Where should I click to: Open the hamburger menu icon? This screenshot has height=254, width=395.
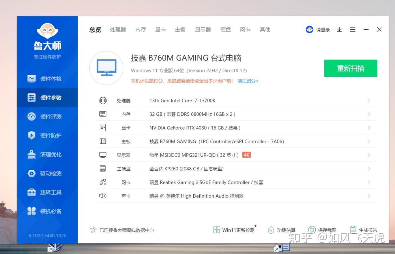coord(353,29)
